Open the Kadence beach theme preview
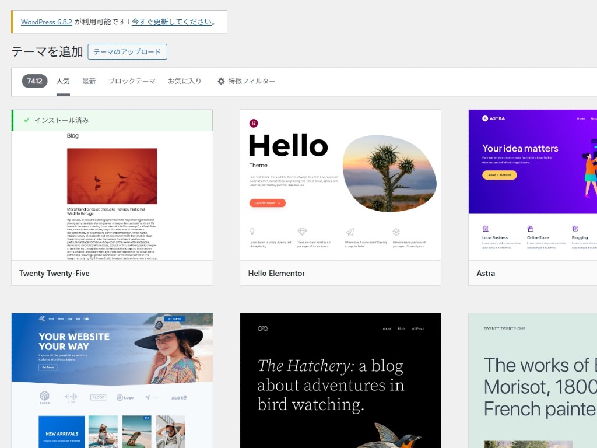597x448 pixels. pyautogui.click(x=112, y=380)
